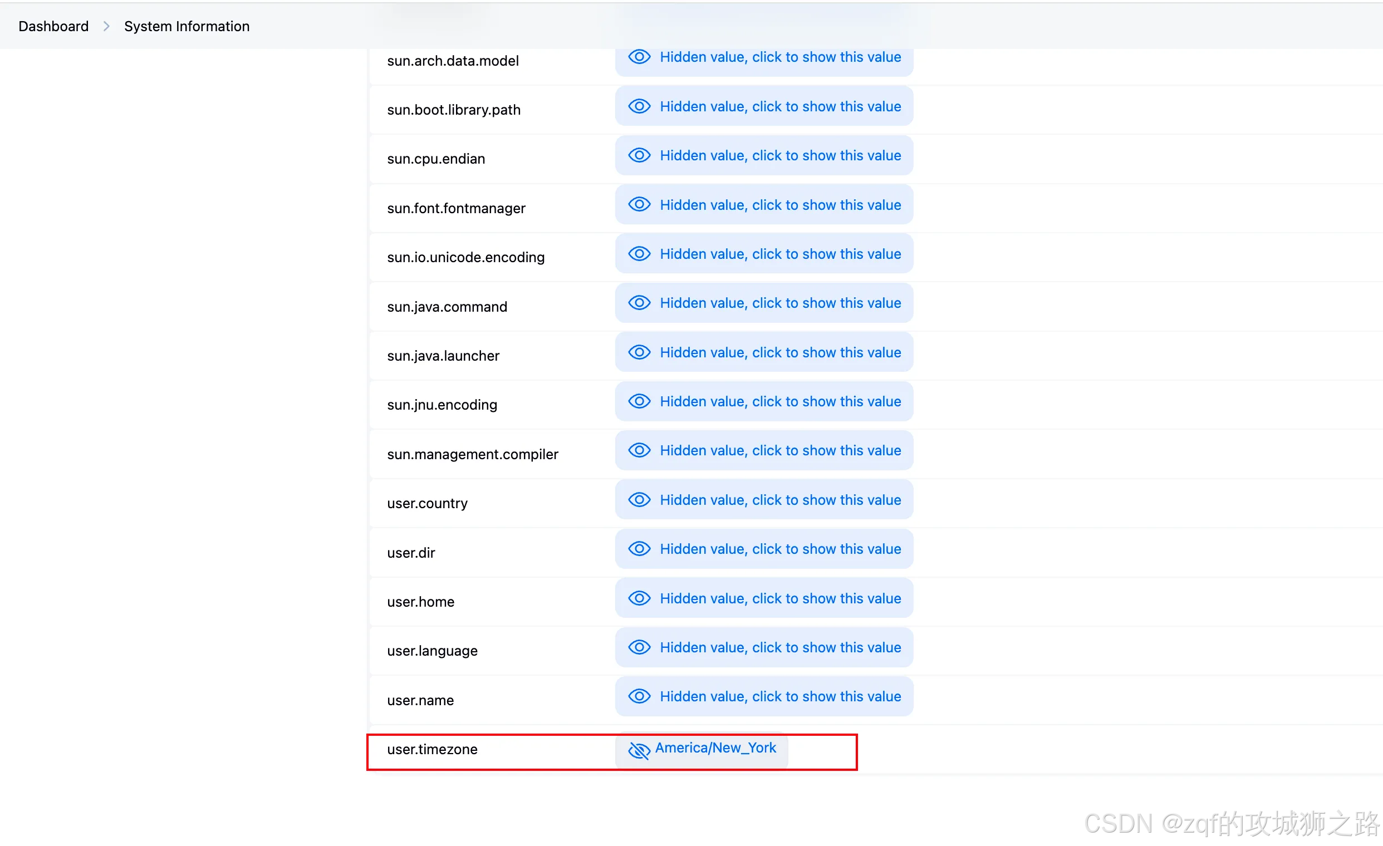The width and height of the screenshot is (1383, 846).
Task: Click the breadcrumb chevron separator
Action: (106, 26)
